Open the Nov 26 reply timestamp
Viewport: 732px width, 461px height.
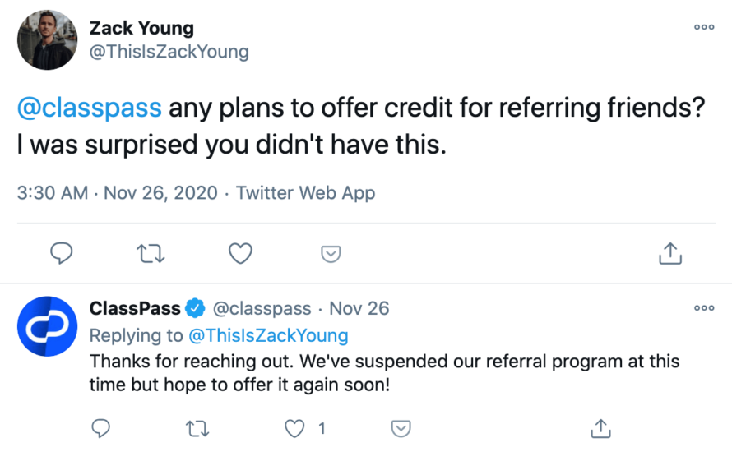tap(359, 309)
